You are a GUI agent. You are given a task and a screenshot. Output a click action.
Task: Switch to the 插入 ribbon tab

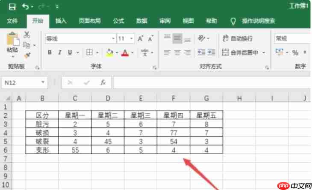[61, 21]
